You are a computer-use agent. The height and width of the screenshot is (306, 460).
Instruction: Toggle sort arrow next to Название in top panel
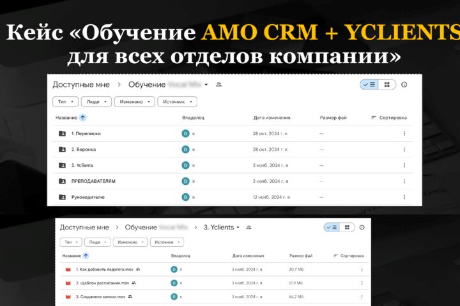coord(82,118)
